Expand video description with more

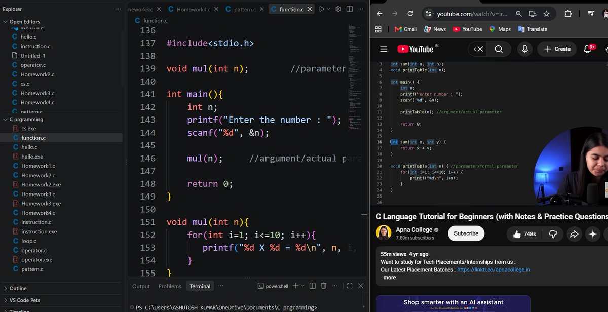[389, 278]
